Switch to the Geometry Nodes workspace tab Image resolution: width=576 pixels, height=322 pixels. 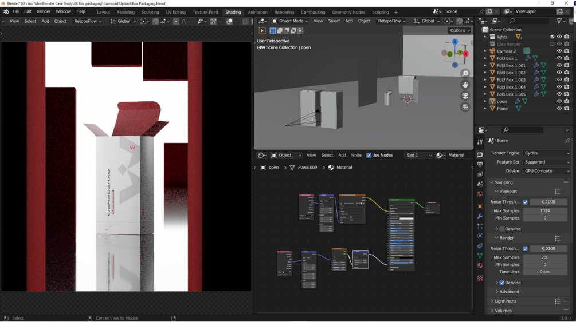pos(348,12)
